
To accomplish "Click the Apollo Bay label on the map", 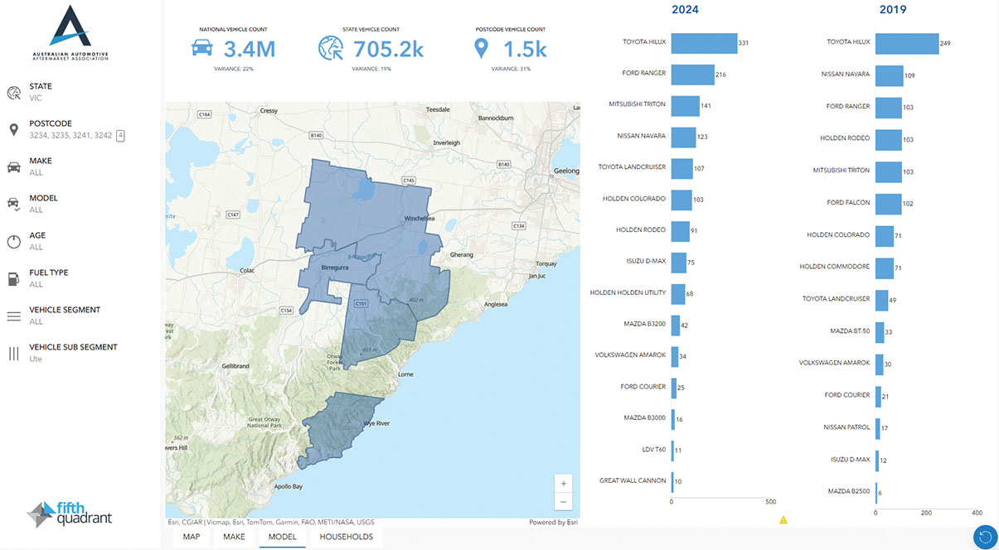I will [287, 487].
